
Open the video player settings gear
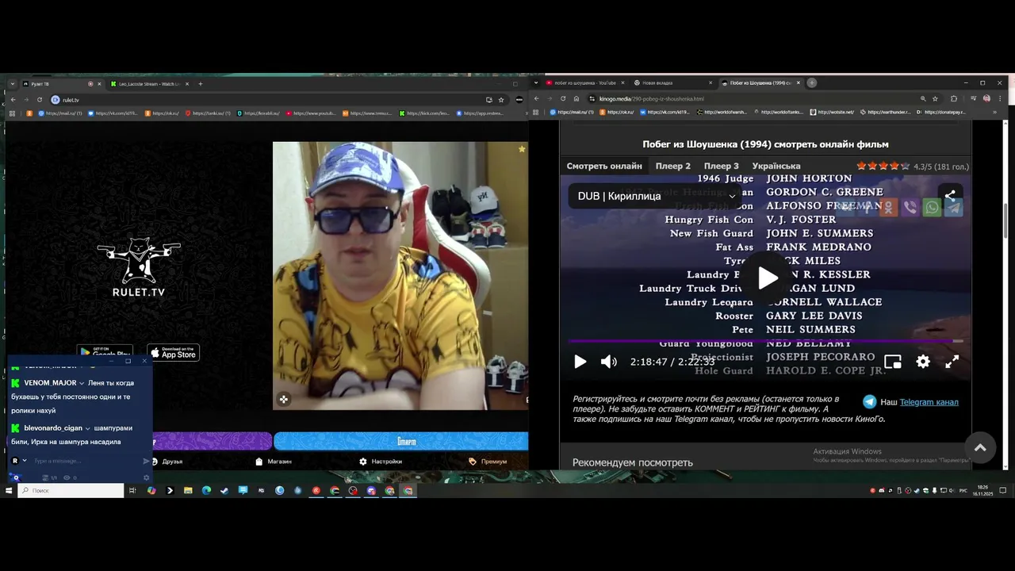pyautogui.click(x=923, y=362)
